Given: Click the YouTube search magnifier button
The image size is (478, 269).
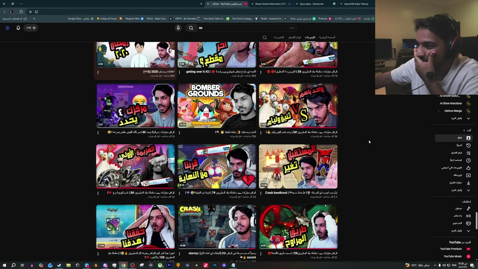Looking at the screenshot, I should [191, 28].
